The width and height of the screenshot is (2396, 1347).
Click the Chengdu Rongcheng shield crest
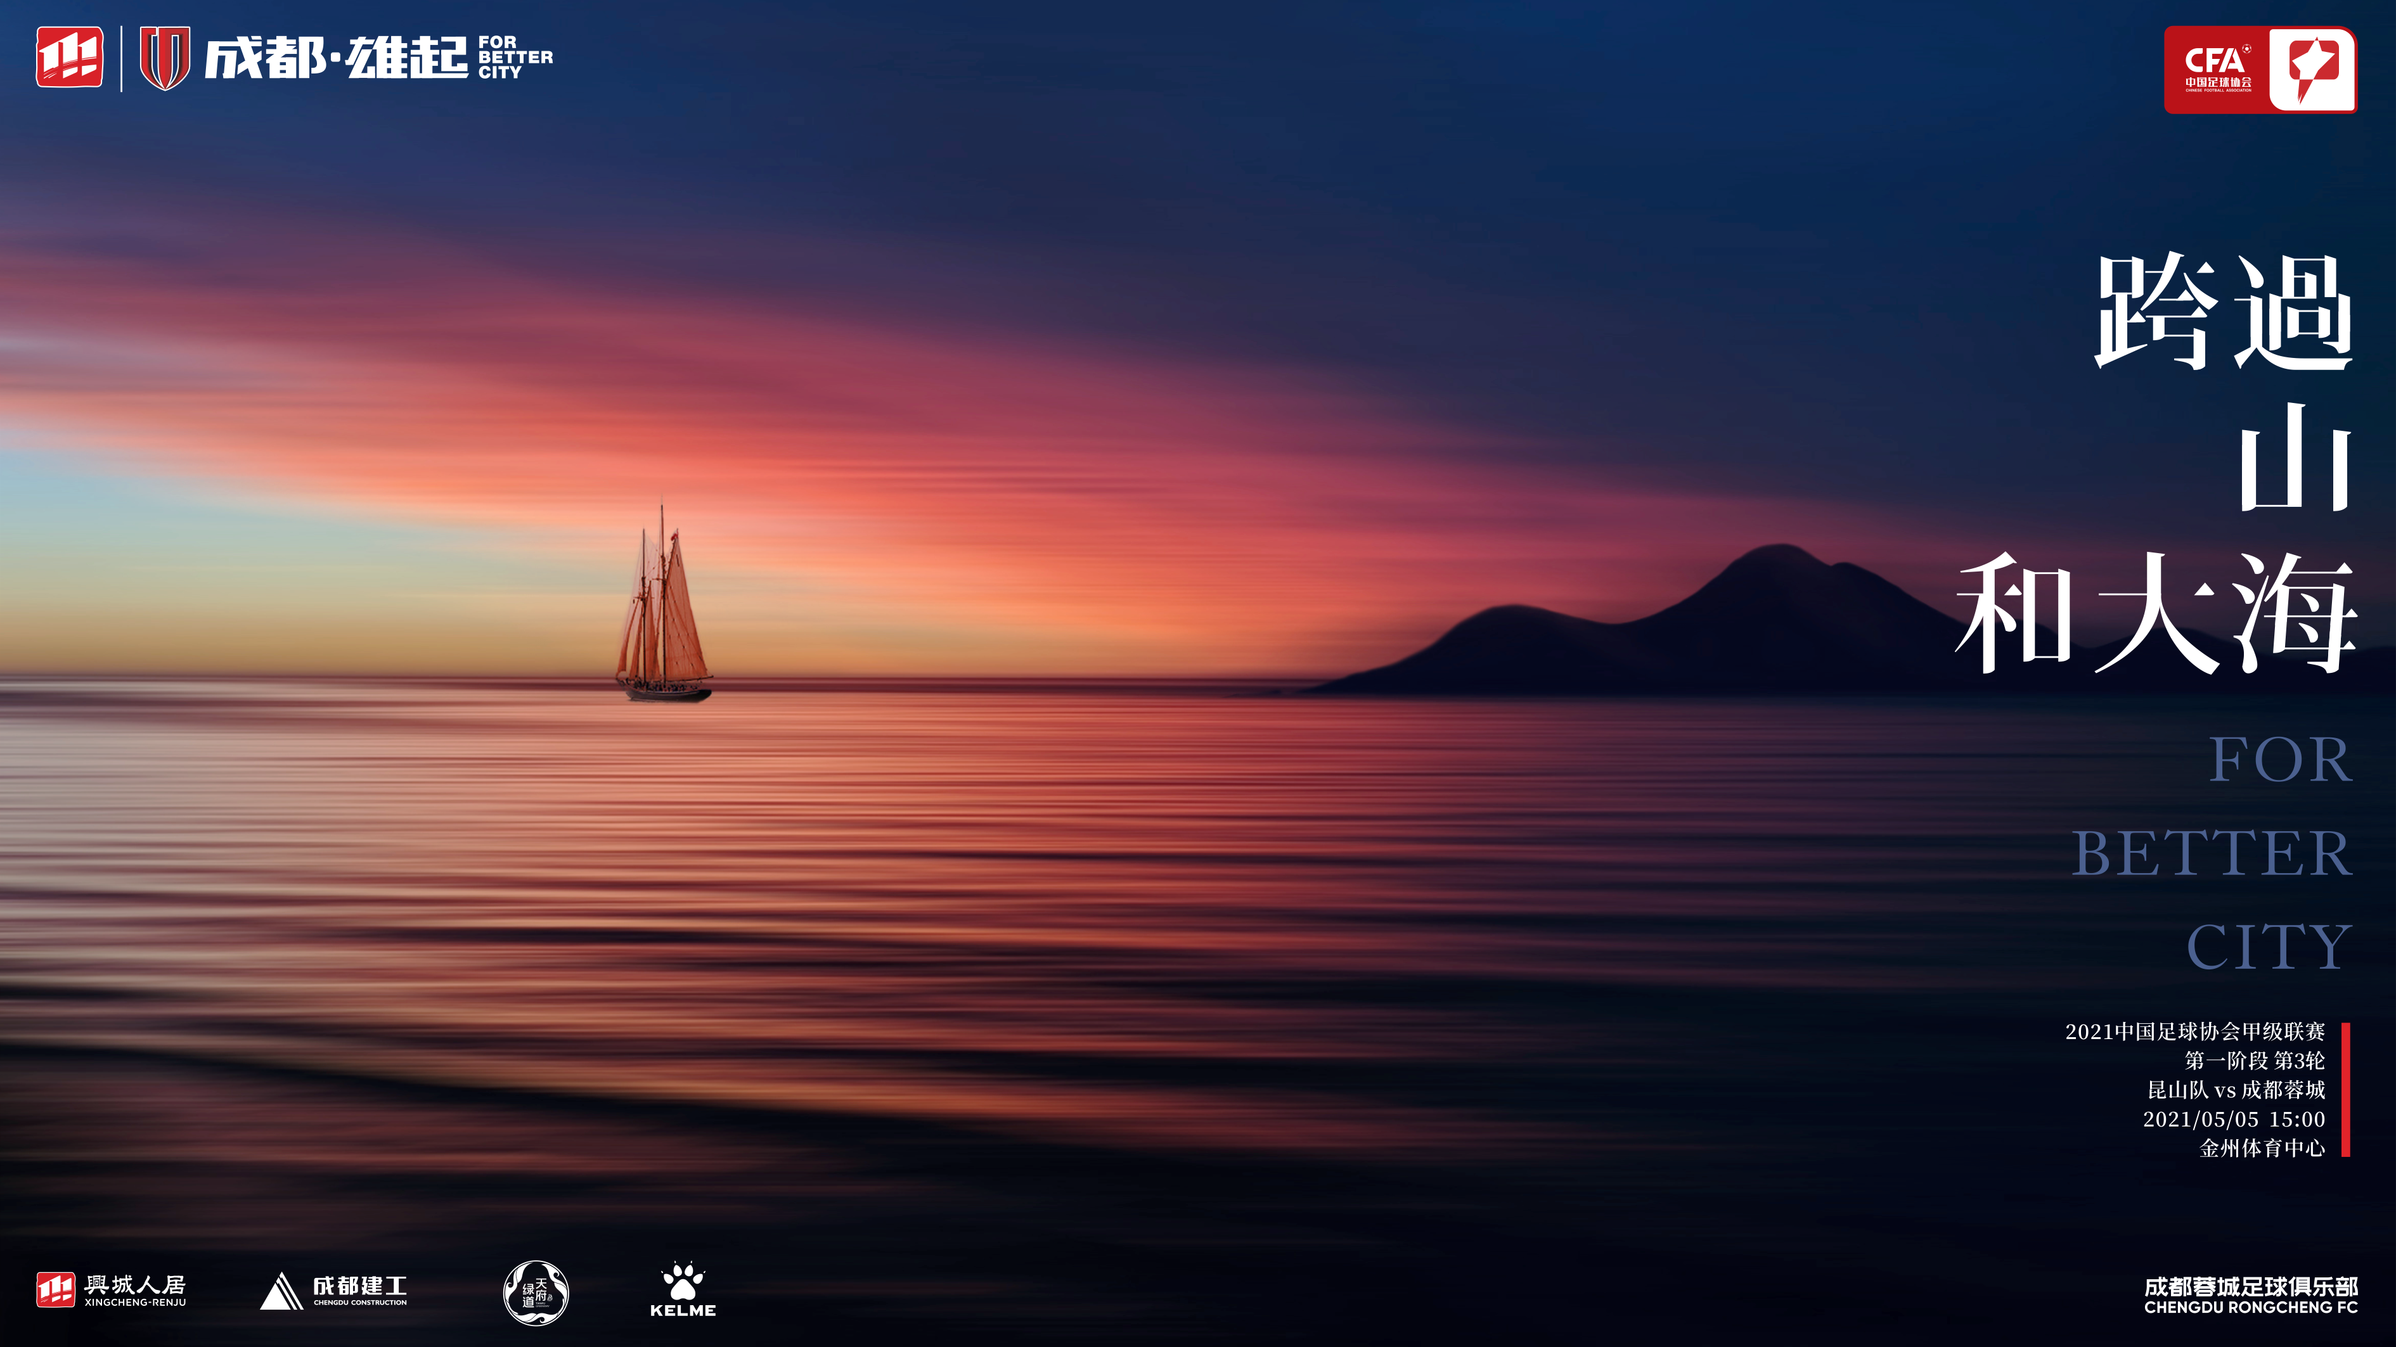[165, 58]
